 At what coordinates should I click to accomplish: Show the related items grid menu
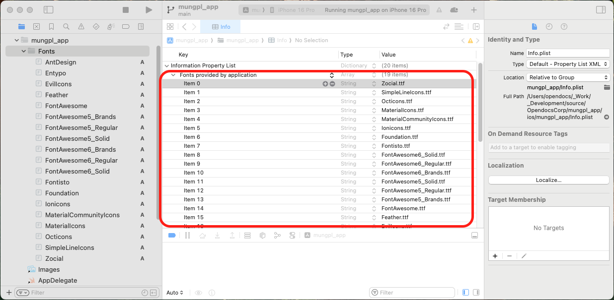pyautogui.click(x=170, y=27)
